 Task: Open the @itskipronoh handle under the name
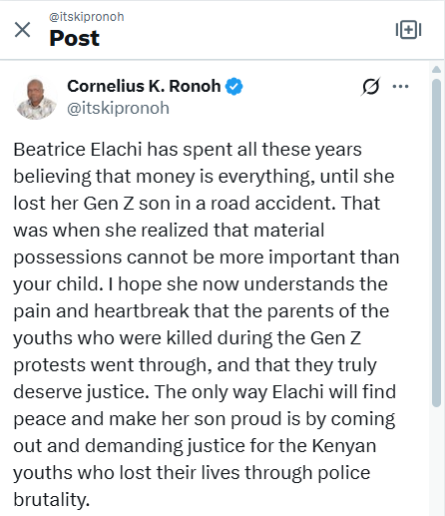click(119, 109)
